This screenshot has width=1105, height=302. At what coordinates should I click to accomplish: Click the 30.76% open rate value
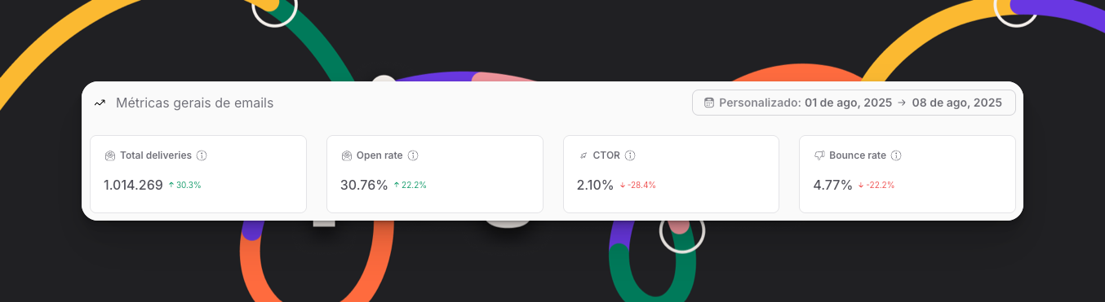coord(364,185)
